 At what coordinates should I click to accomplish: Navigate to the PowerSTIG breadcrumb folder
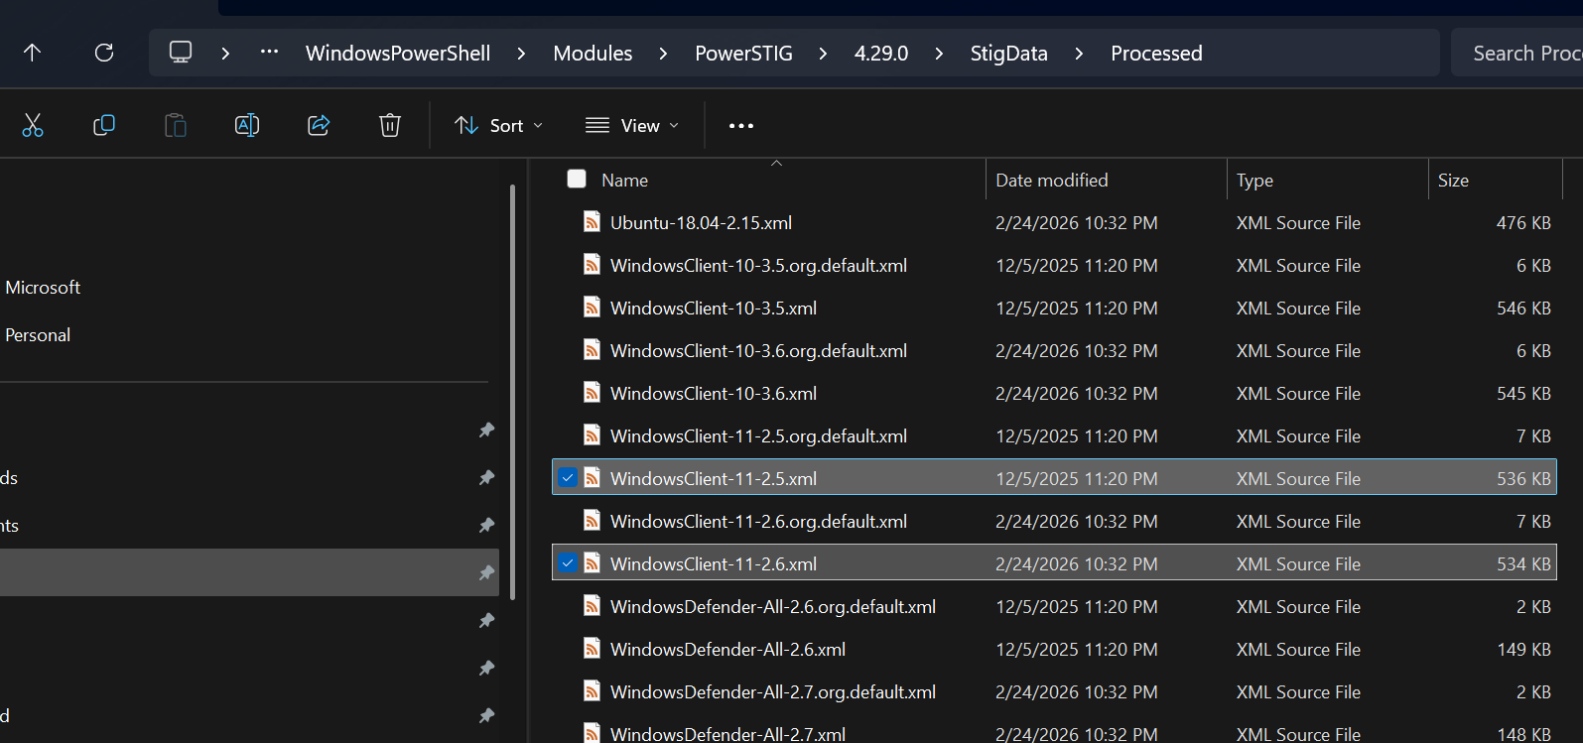(743, 54)
